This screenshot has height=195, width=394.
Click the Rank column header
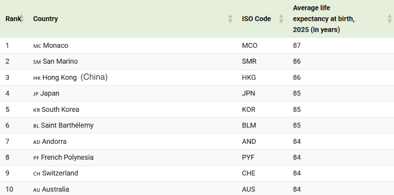coord(13,19)
